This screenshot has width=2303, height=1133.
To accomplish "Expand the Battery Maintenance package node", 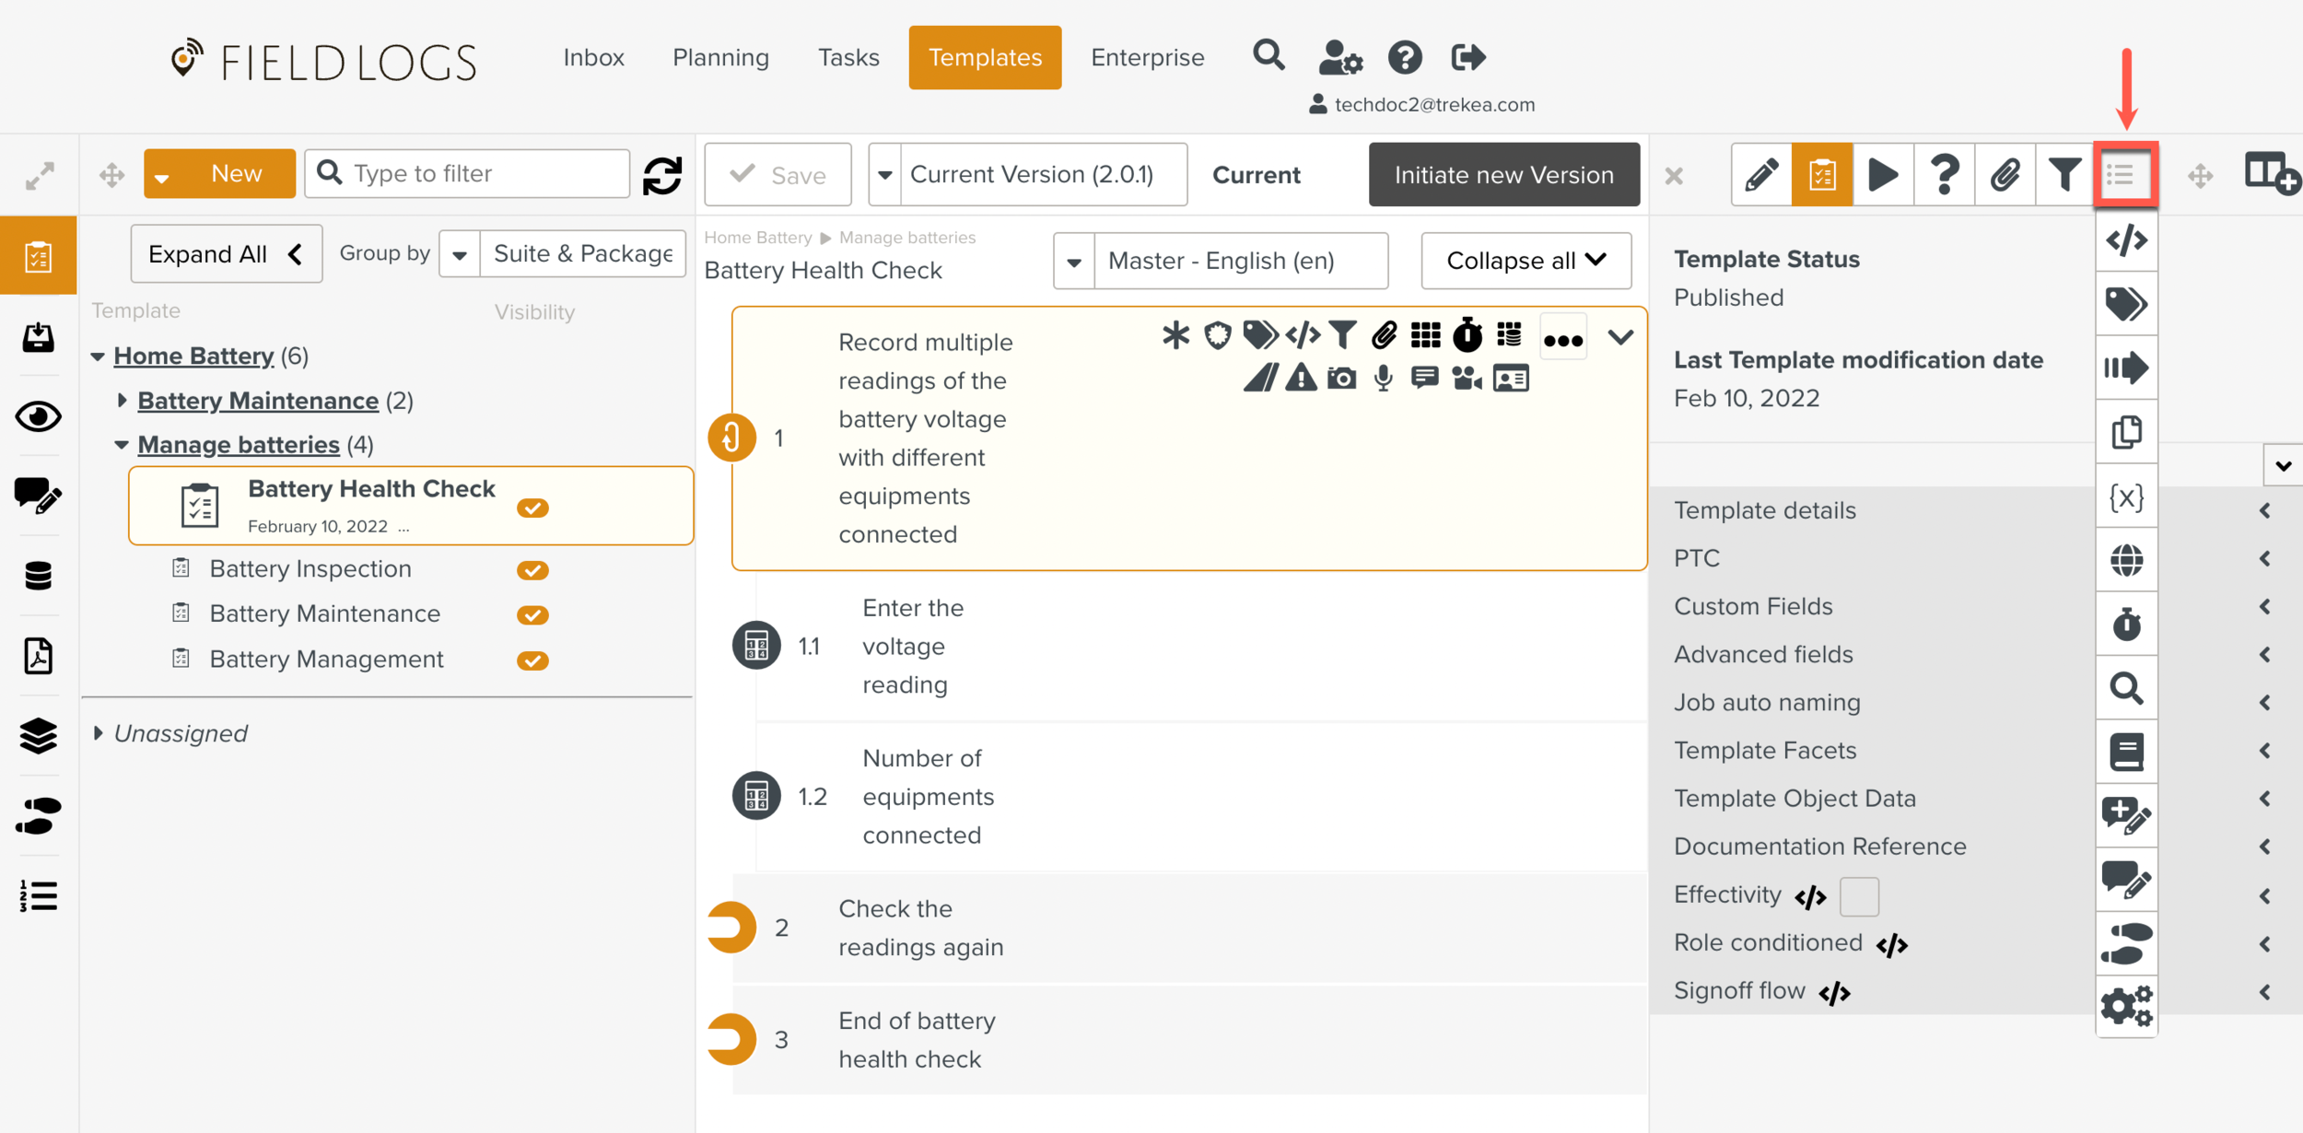I will 122,401.
